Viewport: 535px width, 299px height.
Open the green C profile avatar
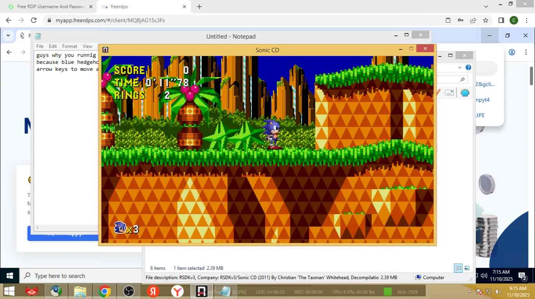tap(514, 20)
